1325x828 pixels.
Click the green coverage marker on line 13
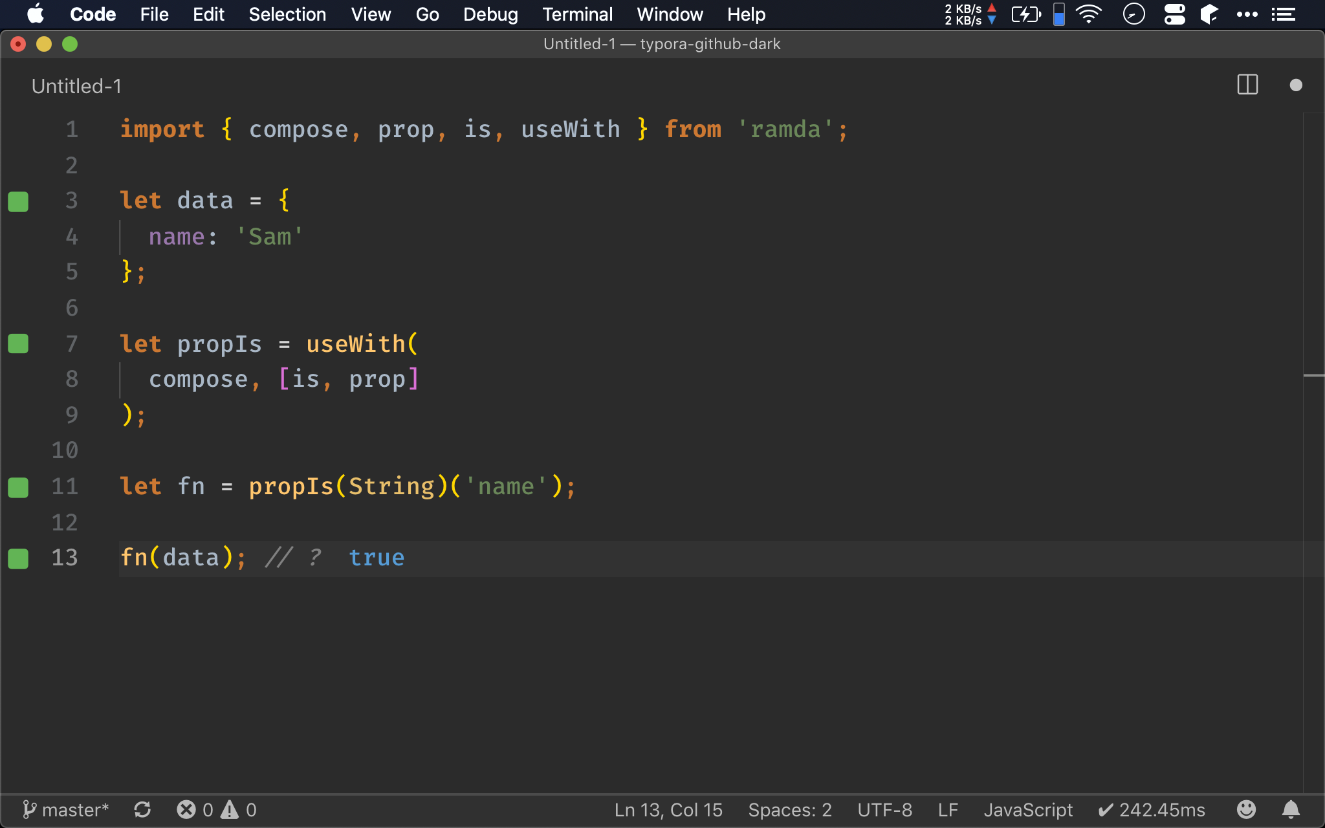[x=18, y=558]
